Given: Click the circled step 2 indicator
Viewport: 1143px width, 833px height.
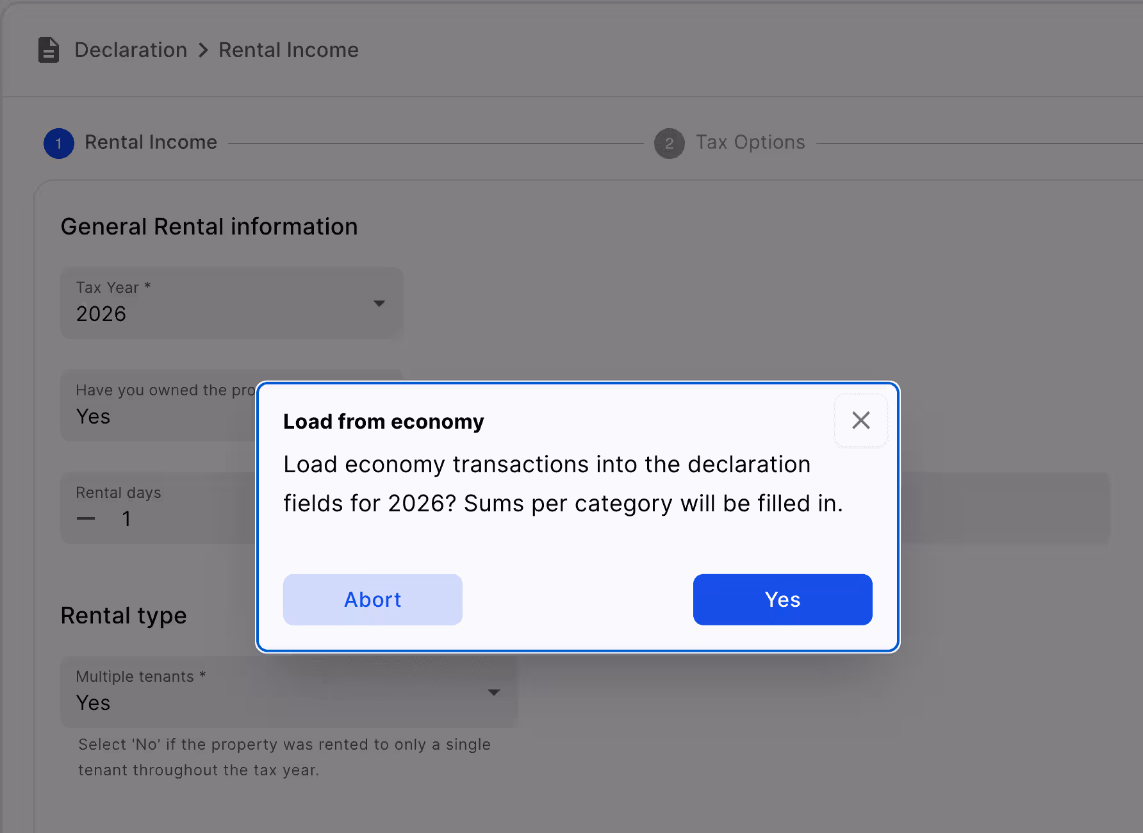Looking at the screenshot, I should [669, 144].
